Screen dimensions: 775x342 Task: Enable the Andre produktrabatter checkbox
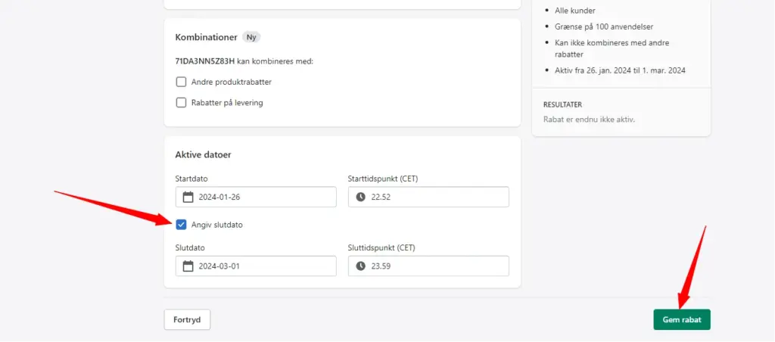click(182, 82)
